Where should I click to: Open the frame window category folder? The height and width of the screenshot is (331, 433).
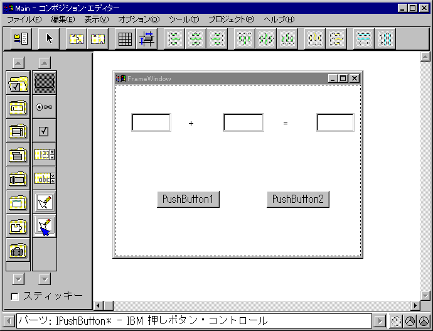point(18,202)
